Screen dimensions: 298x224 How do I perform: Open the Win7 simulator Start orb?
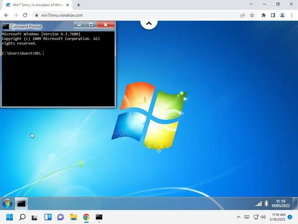click(7, 203)
